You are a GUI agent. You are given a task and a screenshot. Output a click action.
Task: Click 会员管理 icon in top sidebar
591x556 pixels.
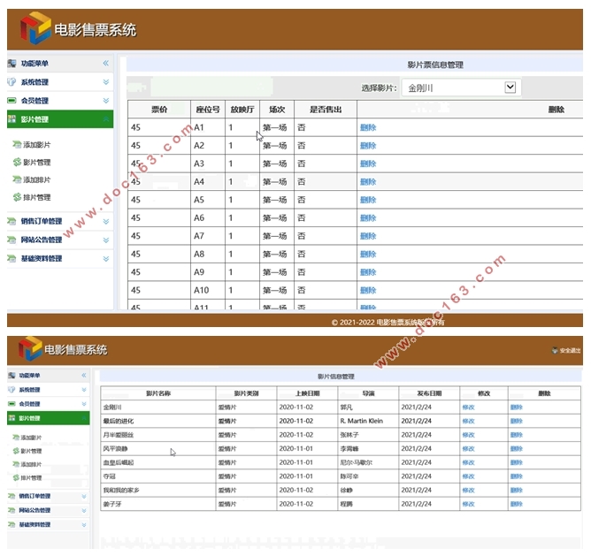coord(12,100)
